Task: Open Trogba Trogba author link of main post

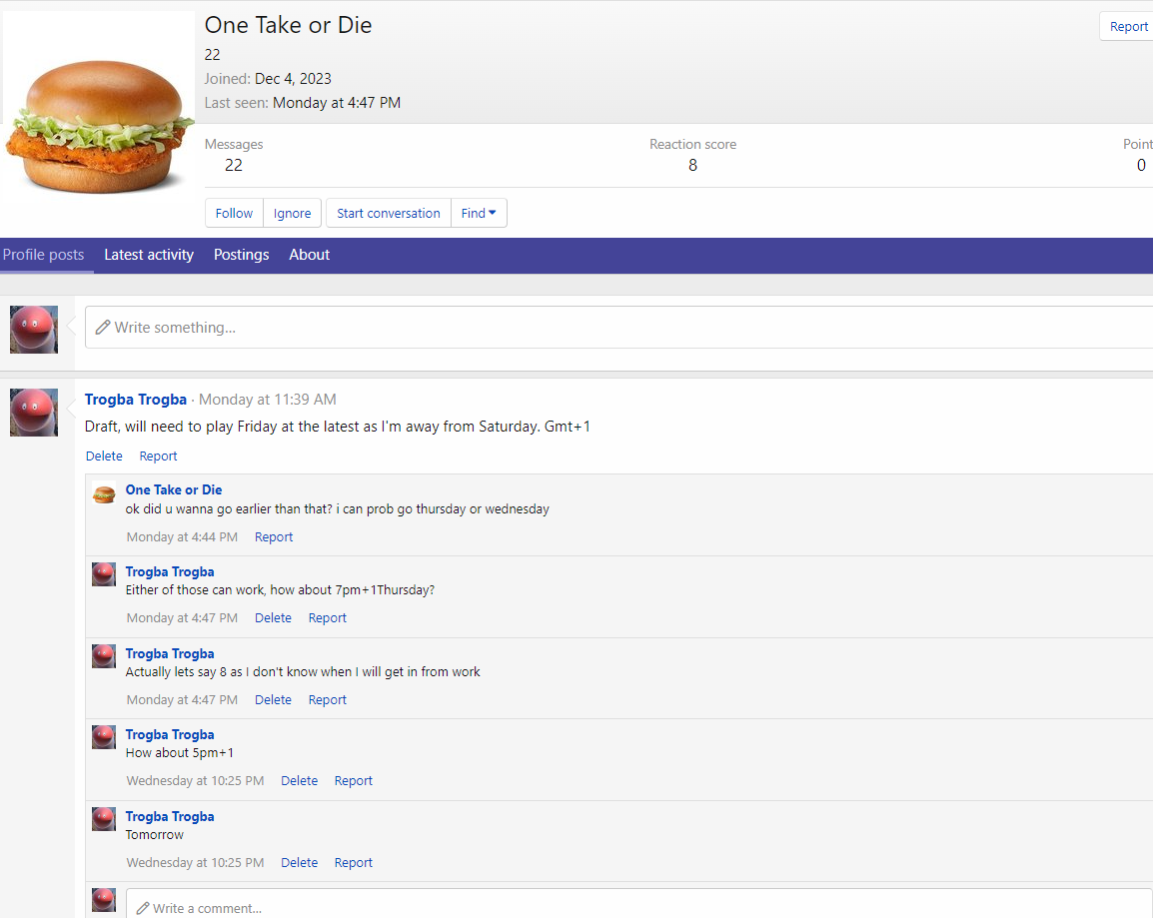Action: click(x=135, y=400)
